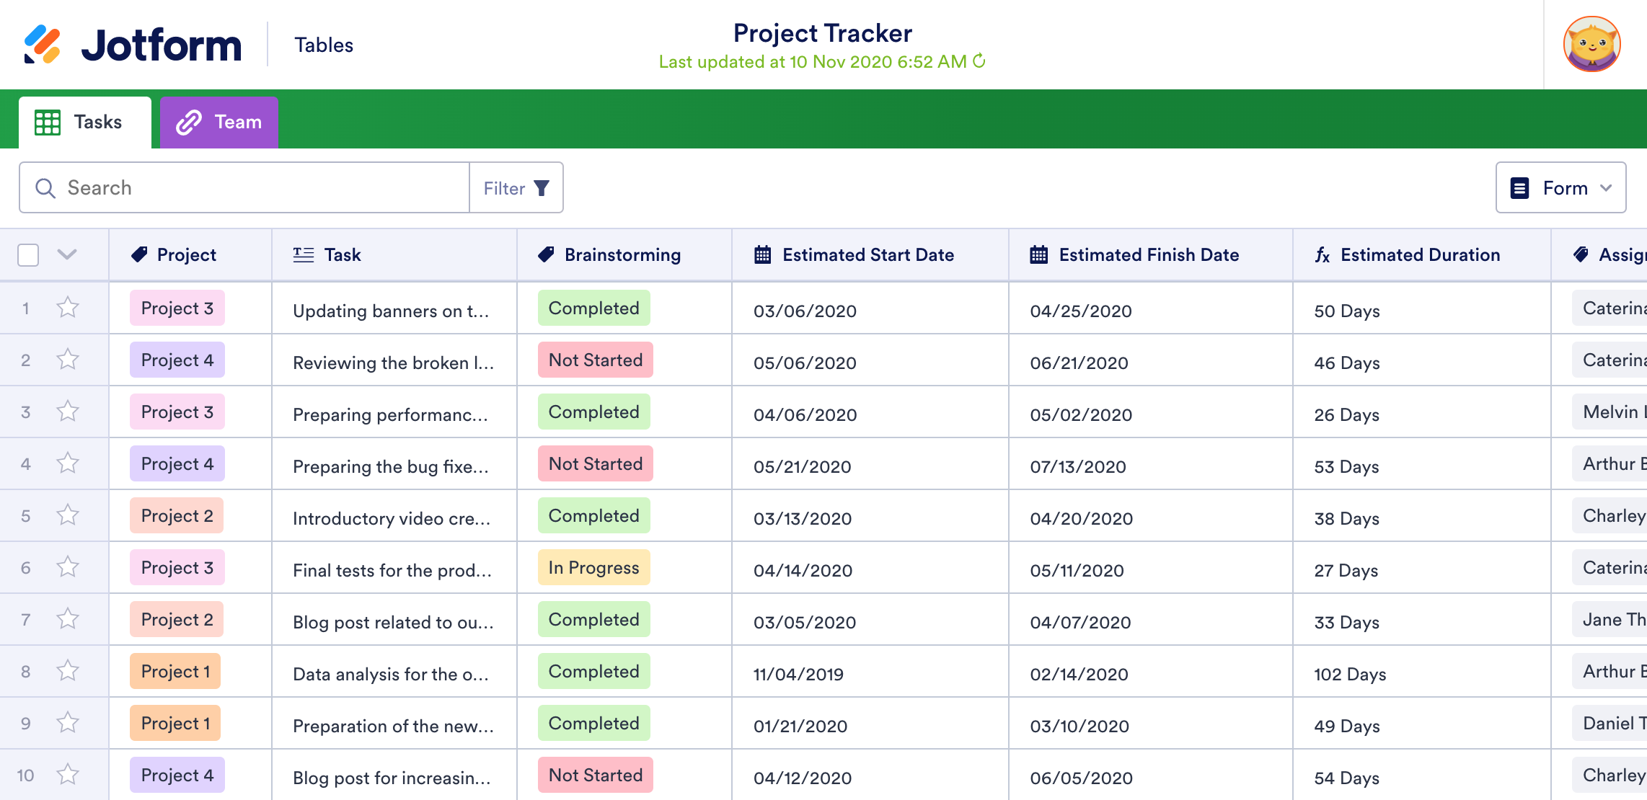The image size is (1647, 800).
Task: Open the user avatar profile picture
Action: pyautogui.click(x=1591, y=45)
